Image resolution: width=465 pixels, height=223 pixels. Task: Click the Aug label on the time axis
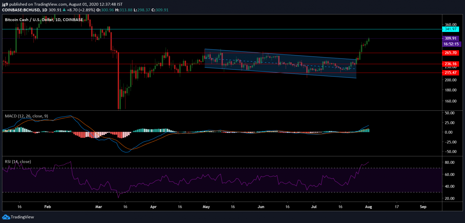coord(369,207)
